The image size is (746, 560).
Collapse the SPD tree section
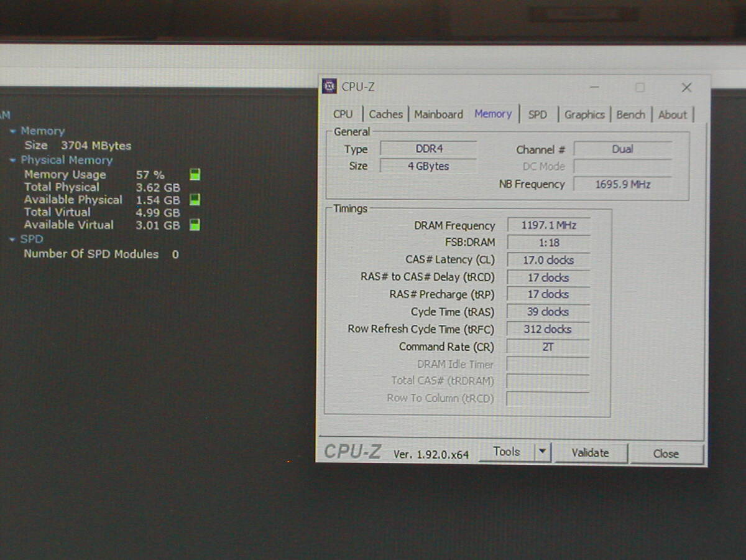[x=12, y=240]
